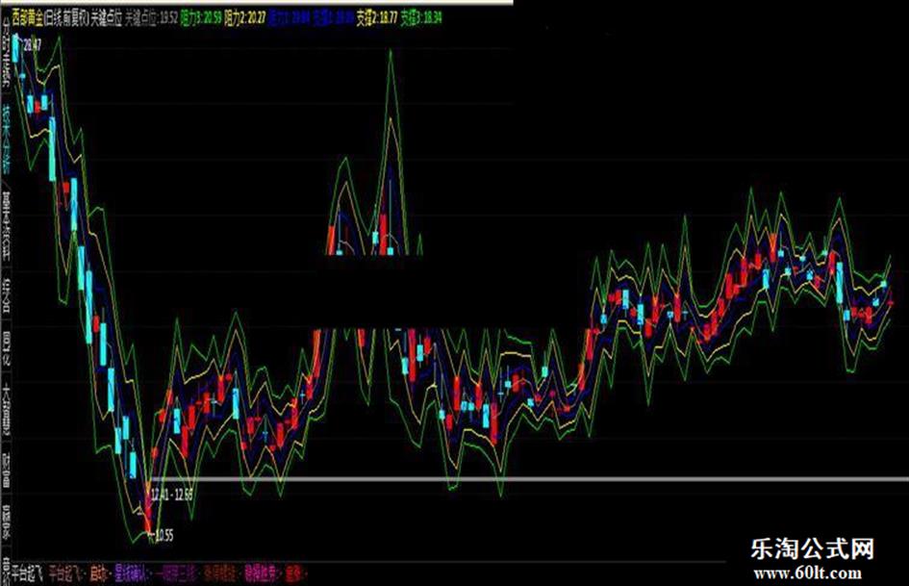Click the yellow 支撑2:18.77 label
This screenshot has height=586, width=909.
pos(377,16)
